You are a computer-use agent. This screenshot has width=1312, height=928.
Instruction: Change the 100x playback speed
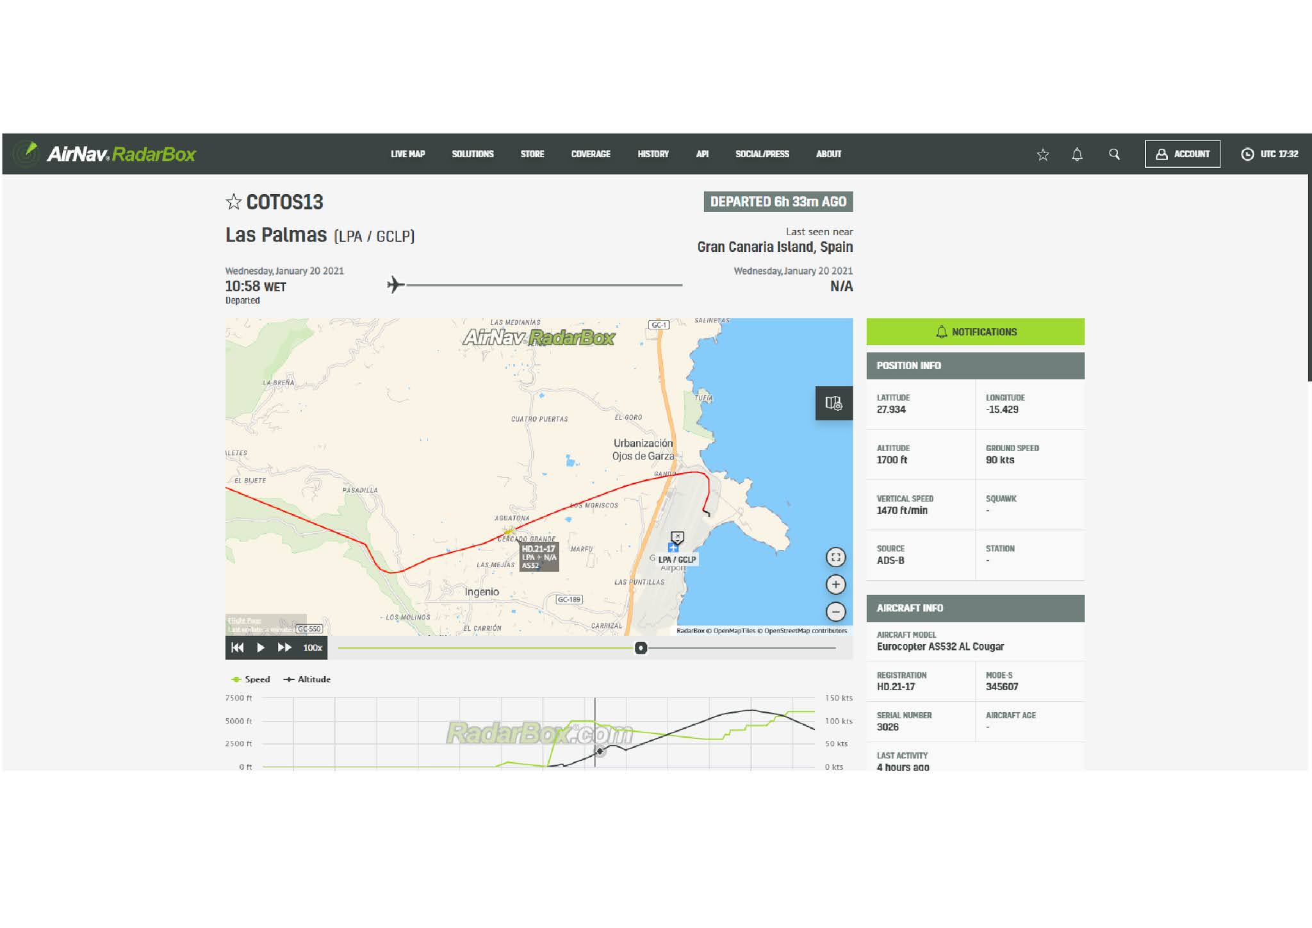[x=313, y=648]
